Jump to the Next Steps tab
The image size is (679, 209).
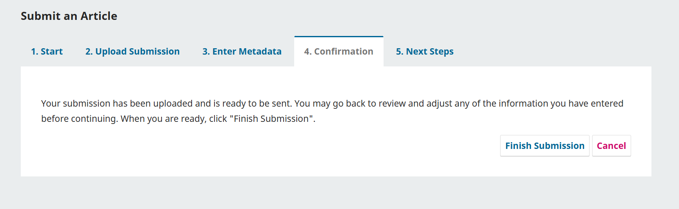[x=425, y=52]
